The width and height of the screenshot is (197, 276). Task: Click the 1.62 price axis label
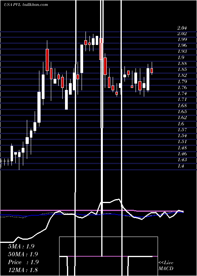point(182,117)
